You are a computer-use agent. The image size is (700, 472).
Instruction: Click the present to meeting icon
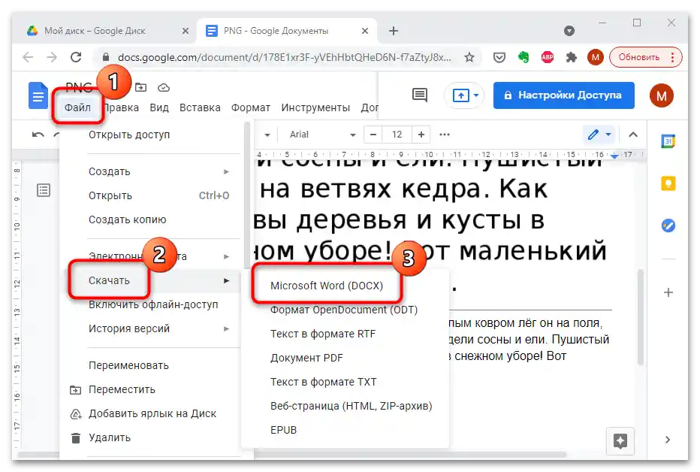pos(460,95)
